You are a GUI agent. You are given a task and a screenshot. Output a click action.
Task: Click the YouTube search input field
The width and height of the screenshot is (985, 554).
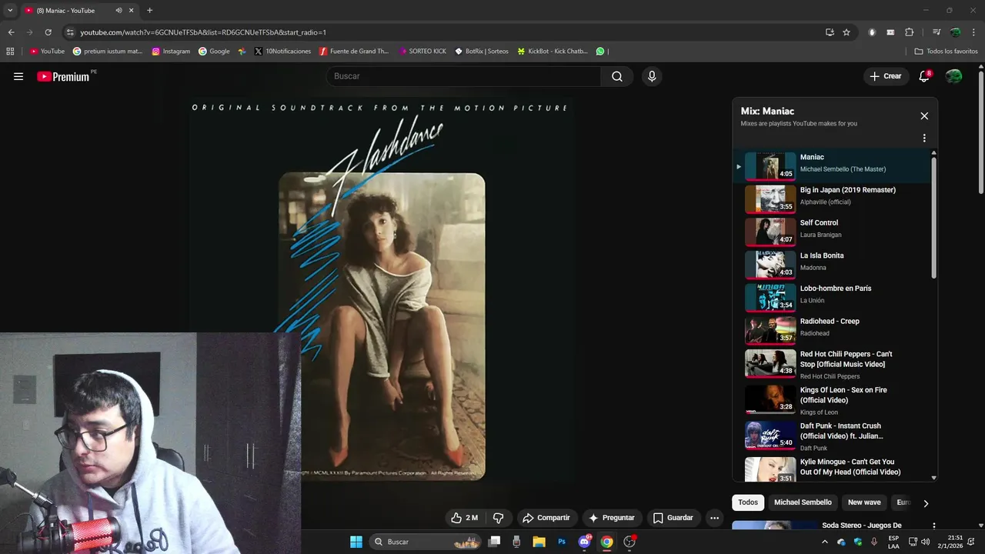tap(465, 76)
